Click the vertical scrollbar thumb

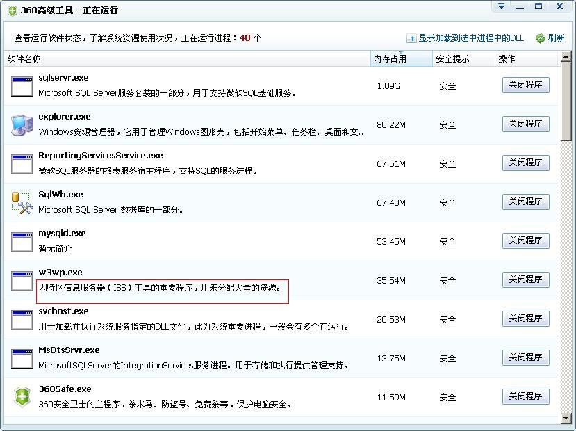[x=566, y=101]
